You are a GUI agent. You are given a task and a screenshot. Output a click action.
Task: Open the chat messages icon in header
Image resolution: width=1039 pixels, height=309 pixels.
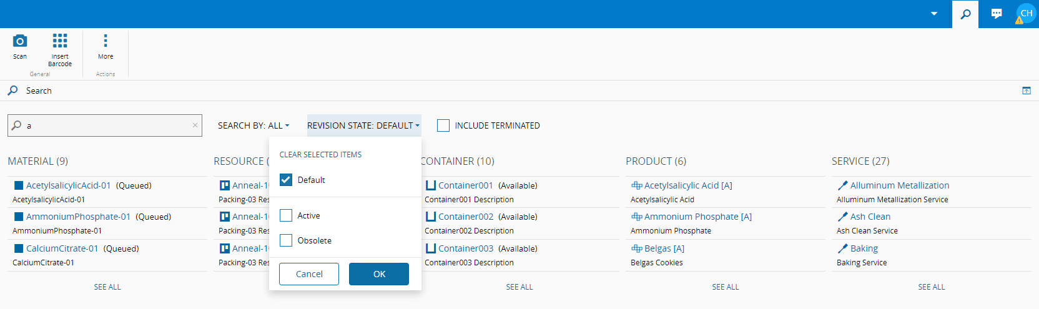click(997, 14)
